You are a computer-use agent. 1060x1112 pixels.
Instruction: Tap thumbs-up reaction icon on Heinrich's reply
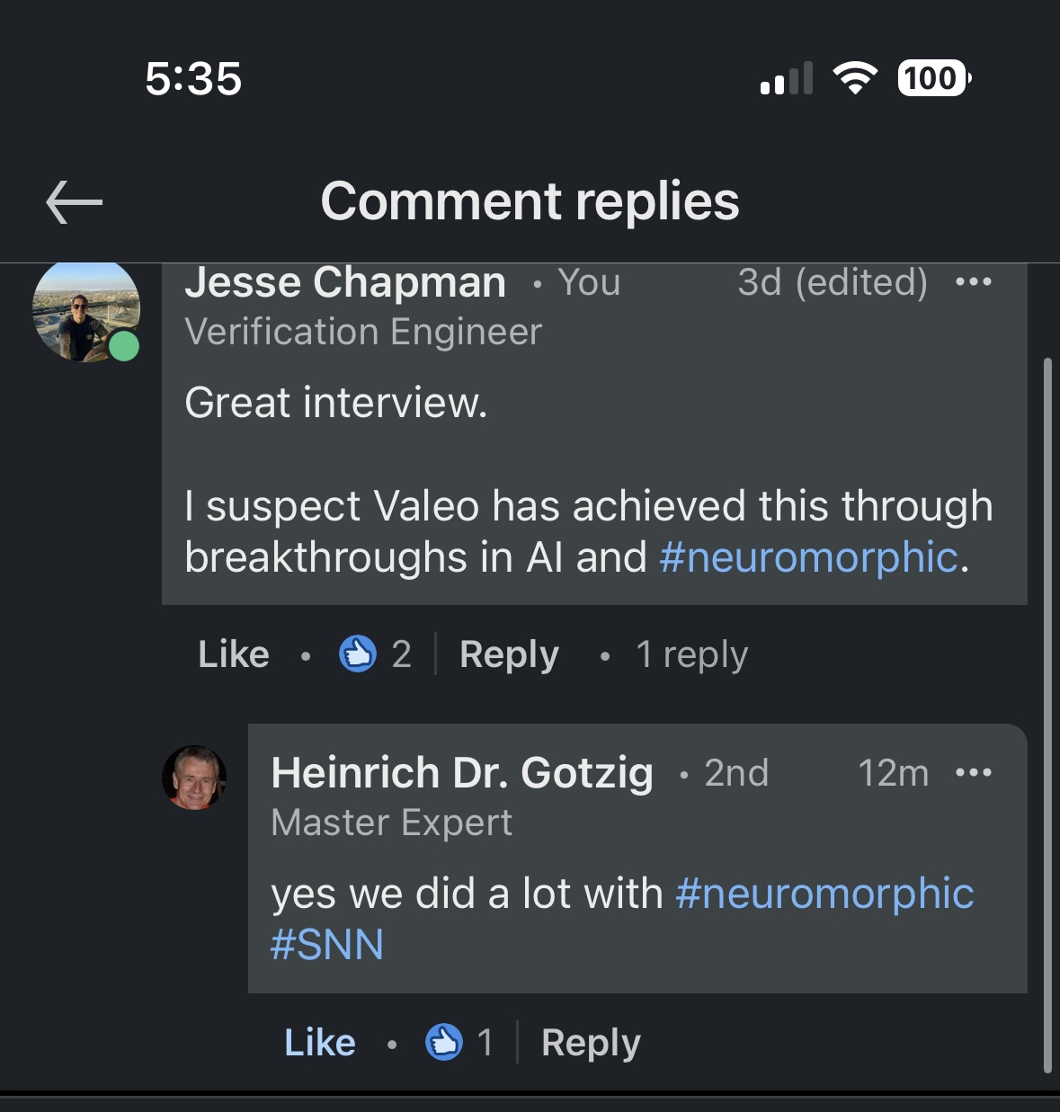pyautogui.click(x=444, y=1043)
